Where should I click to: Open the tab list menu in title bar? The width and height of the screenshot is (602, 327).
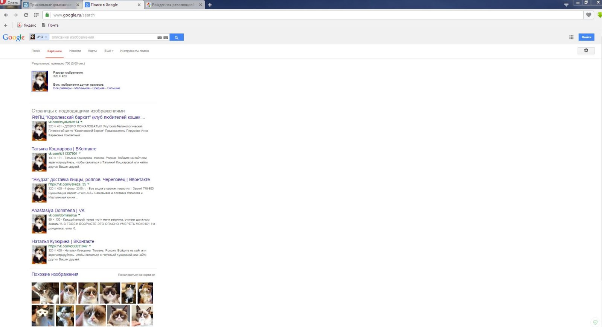566,5
